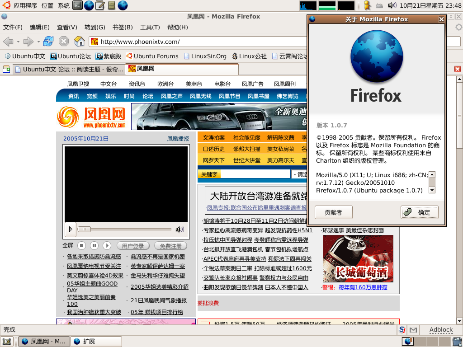Click the clock showing 10月21日星期五 23:48
Screen dimensions: 463x347
(x=430, y=5)
